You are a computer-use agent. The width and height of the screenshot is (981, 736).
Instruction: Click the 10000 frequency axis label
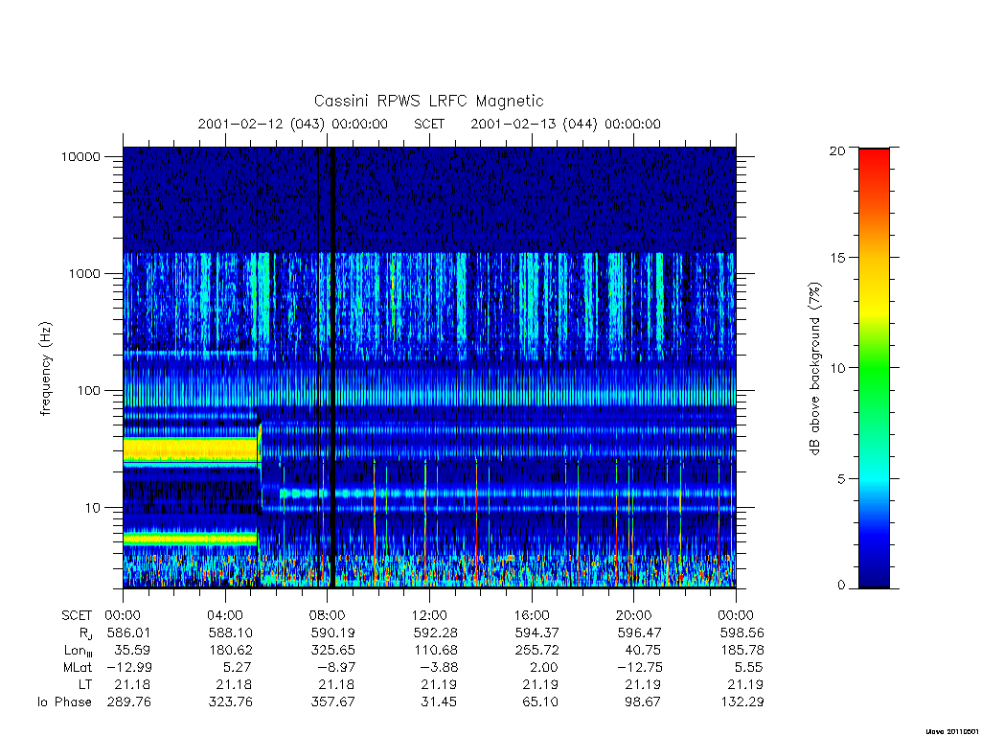pyautogui.click(x=80, y=156)
